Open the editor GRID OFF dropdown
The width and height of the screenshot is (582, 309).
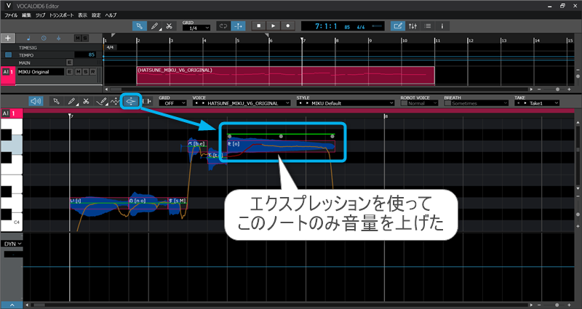(x=172, y=103)
